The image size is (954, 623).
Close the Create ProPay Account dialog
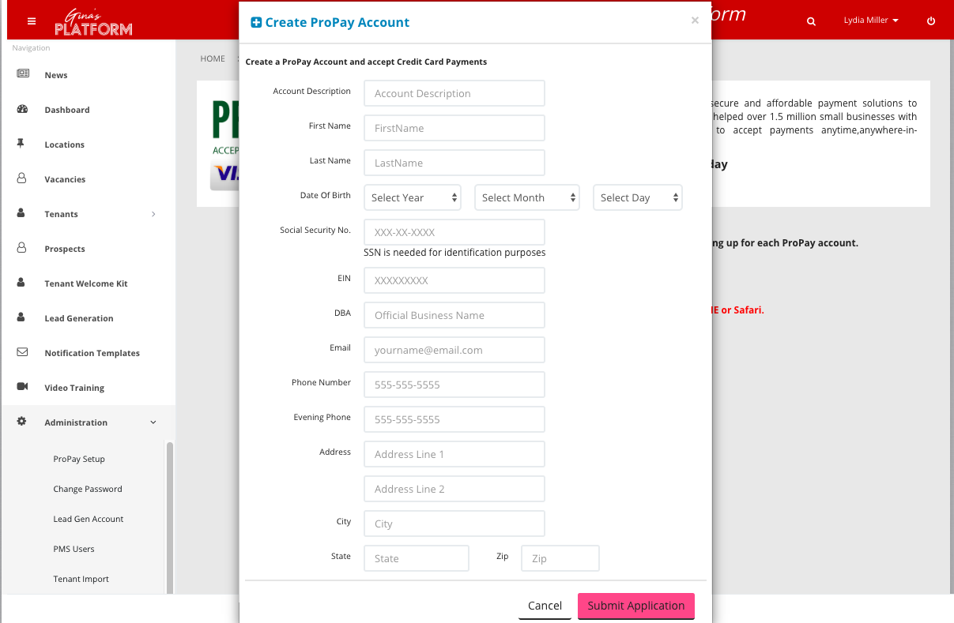tap(695, 21)
